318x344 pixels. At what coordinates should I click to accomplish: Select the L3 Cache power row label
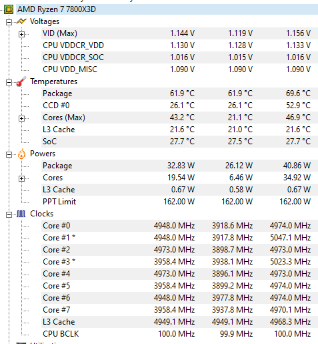coord(59,190)
